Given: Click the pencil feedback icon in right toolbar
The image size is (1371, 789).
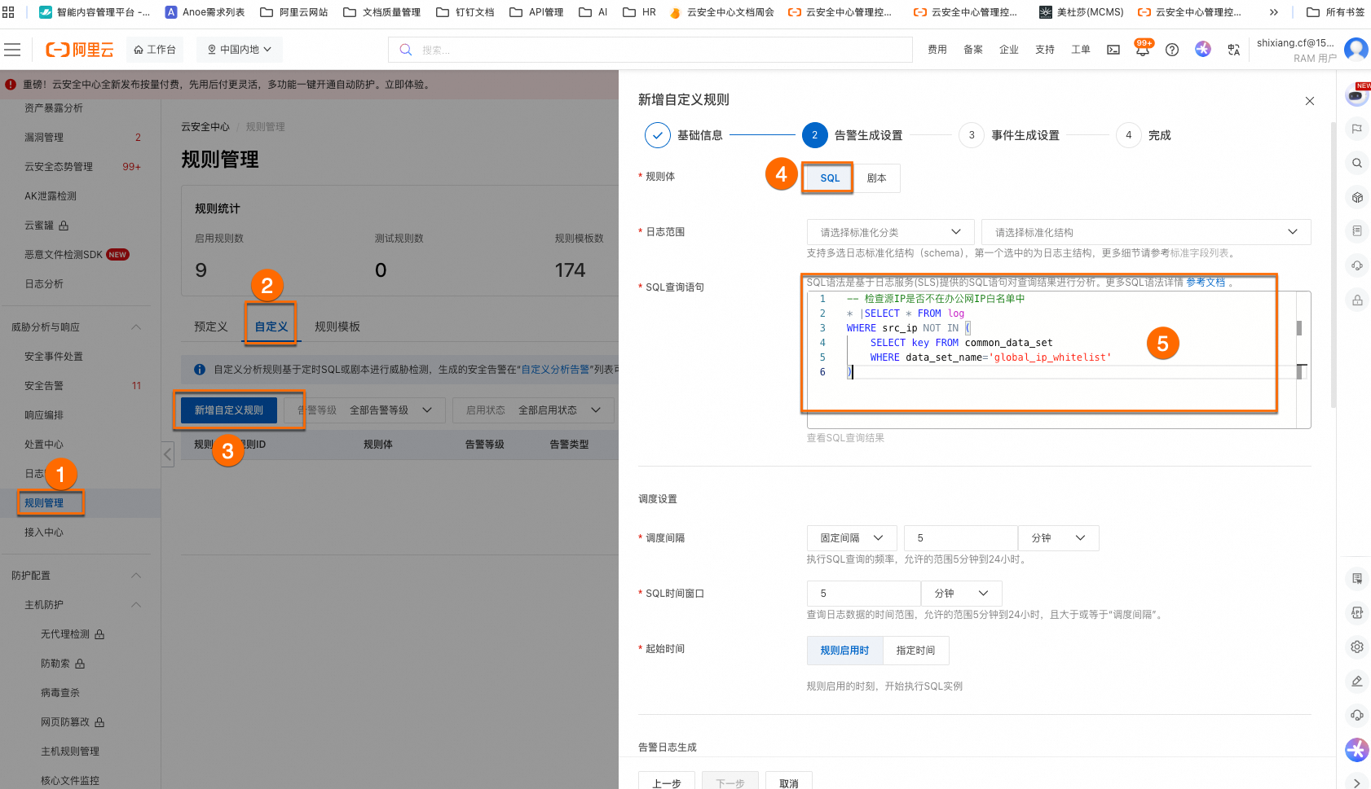Looking at the screenshot, I should [1357, 681].
